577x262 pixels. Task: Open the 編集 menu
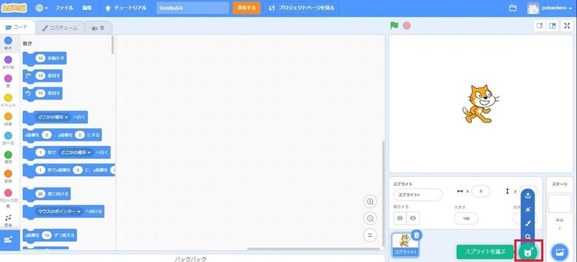pos(87,8)
